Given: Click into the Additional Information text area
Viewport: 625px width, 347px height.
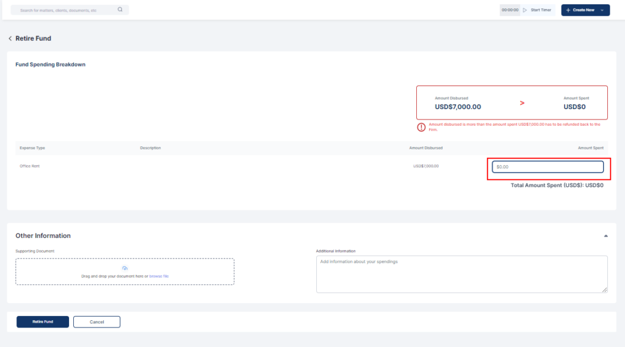Looking at the screenshot, I should [x=461, y=273].
